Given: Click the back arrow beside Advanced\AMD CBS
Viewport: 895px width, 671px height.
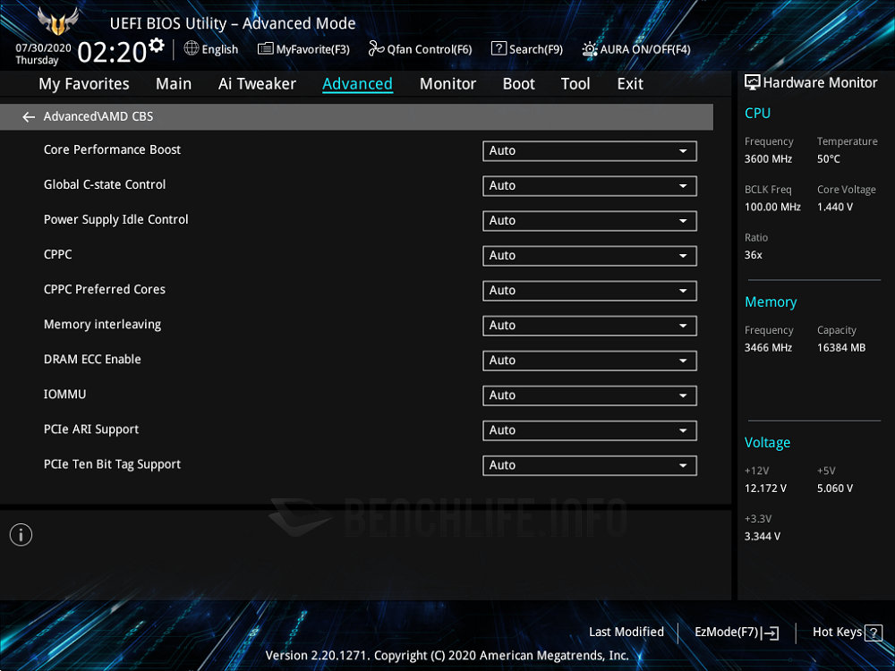Looking at the screenshot, I should pyautogui.click(x=29, y=117).
